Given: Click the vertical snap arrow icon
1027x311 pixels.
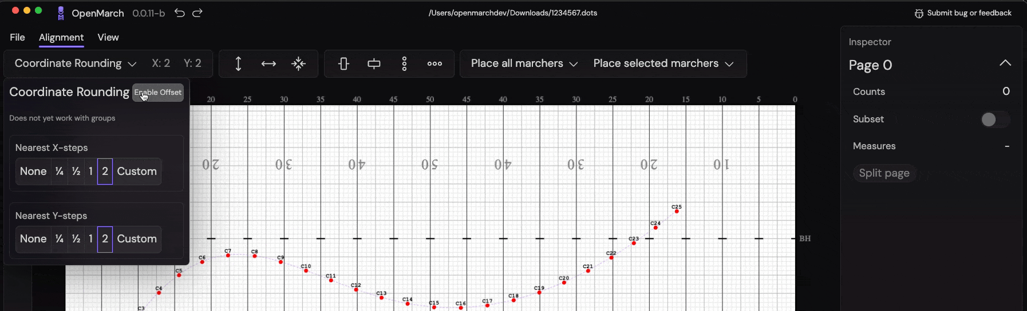Looking at the screenshot, I should pyautogui.click(x=238, y=63).
